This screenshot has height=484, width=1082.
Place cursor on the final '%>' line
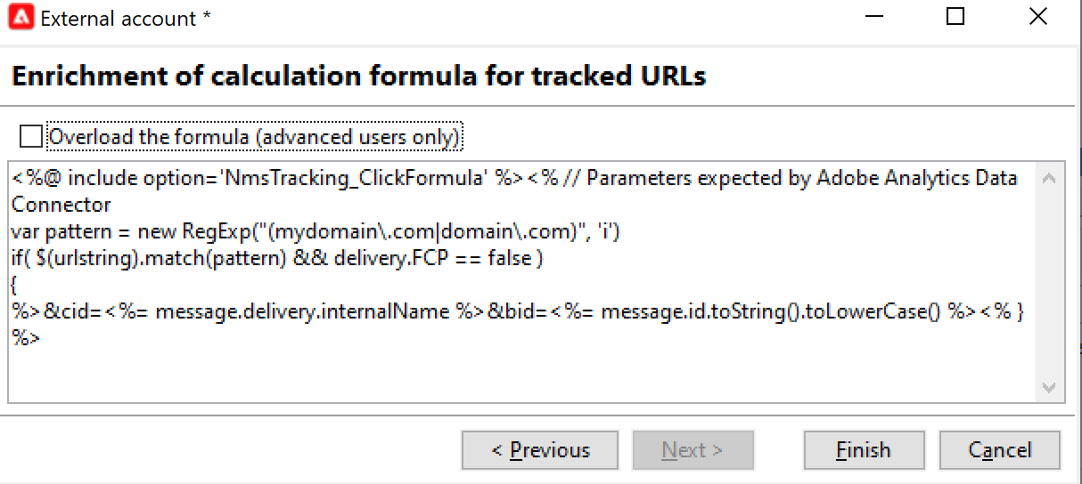click(x=27, y=338)
